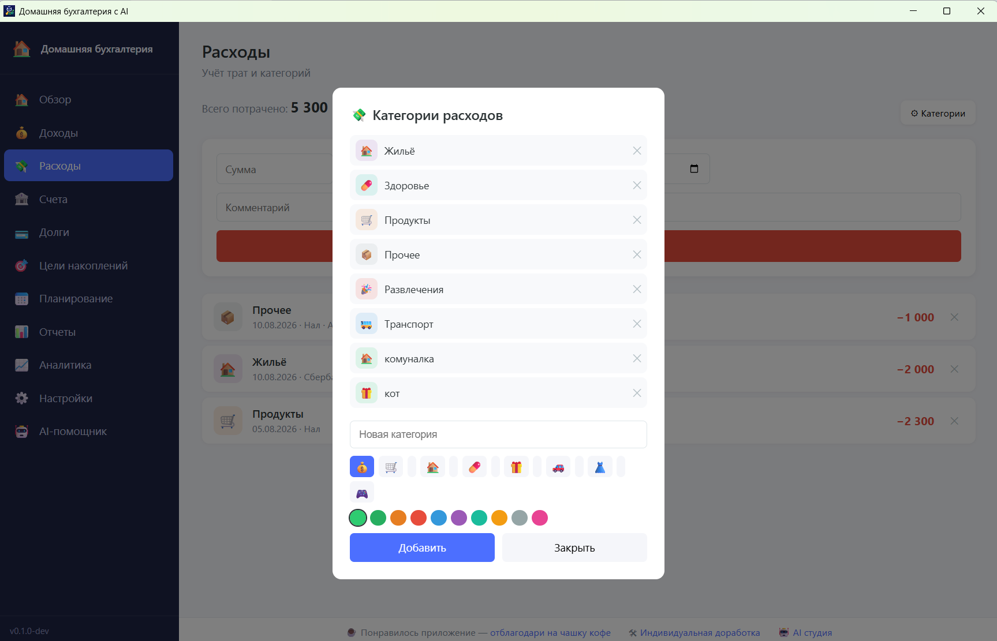This screenshot has height=641, width=997.
Task: Delete the кот category
Action: tap(637, 393)
